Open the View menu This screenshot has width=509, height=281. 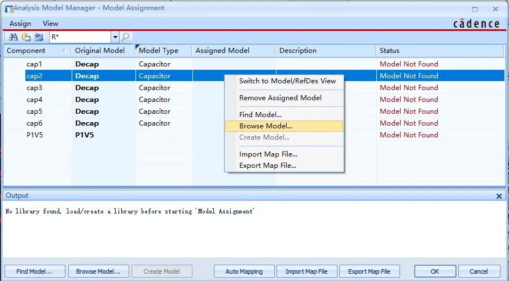point(50,23)
